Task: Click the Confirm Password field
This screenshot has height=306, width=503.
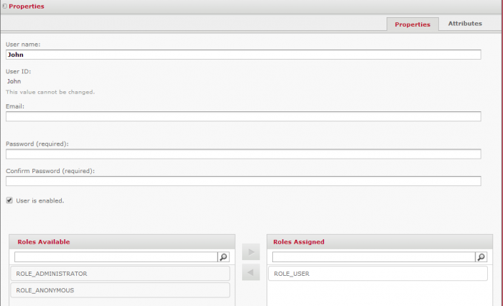Action: [243, 181]
